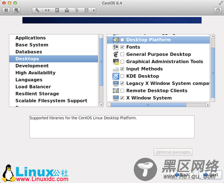Click the sharing sync toolbar icon
Image resolution: width=224 pixels, height=183 pixels.
pyautogui.click(x=86, y=10)
